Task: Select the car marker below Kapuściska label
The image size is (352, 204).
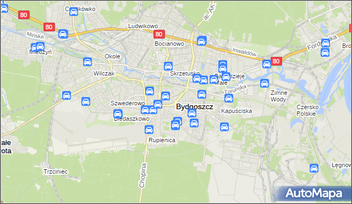Action: [224, 127]
